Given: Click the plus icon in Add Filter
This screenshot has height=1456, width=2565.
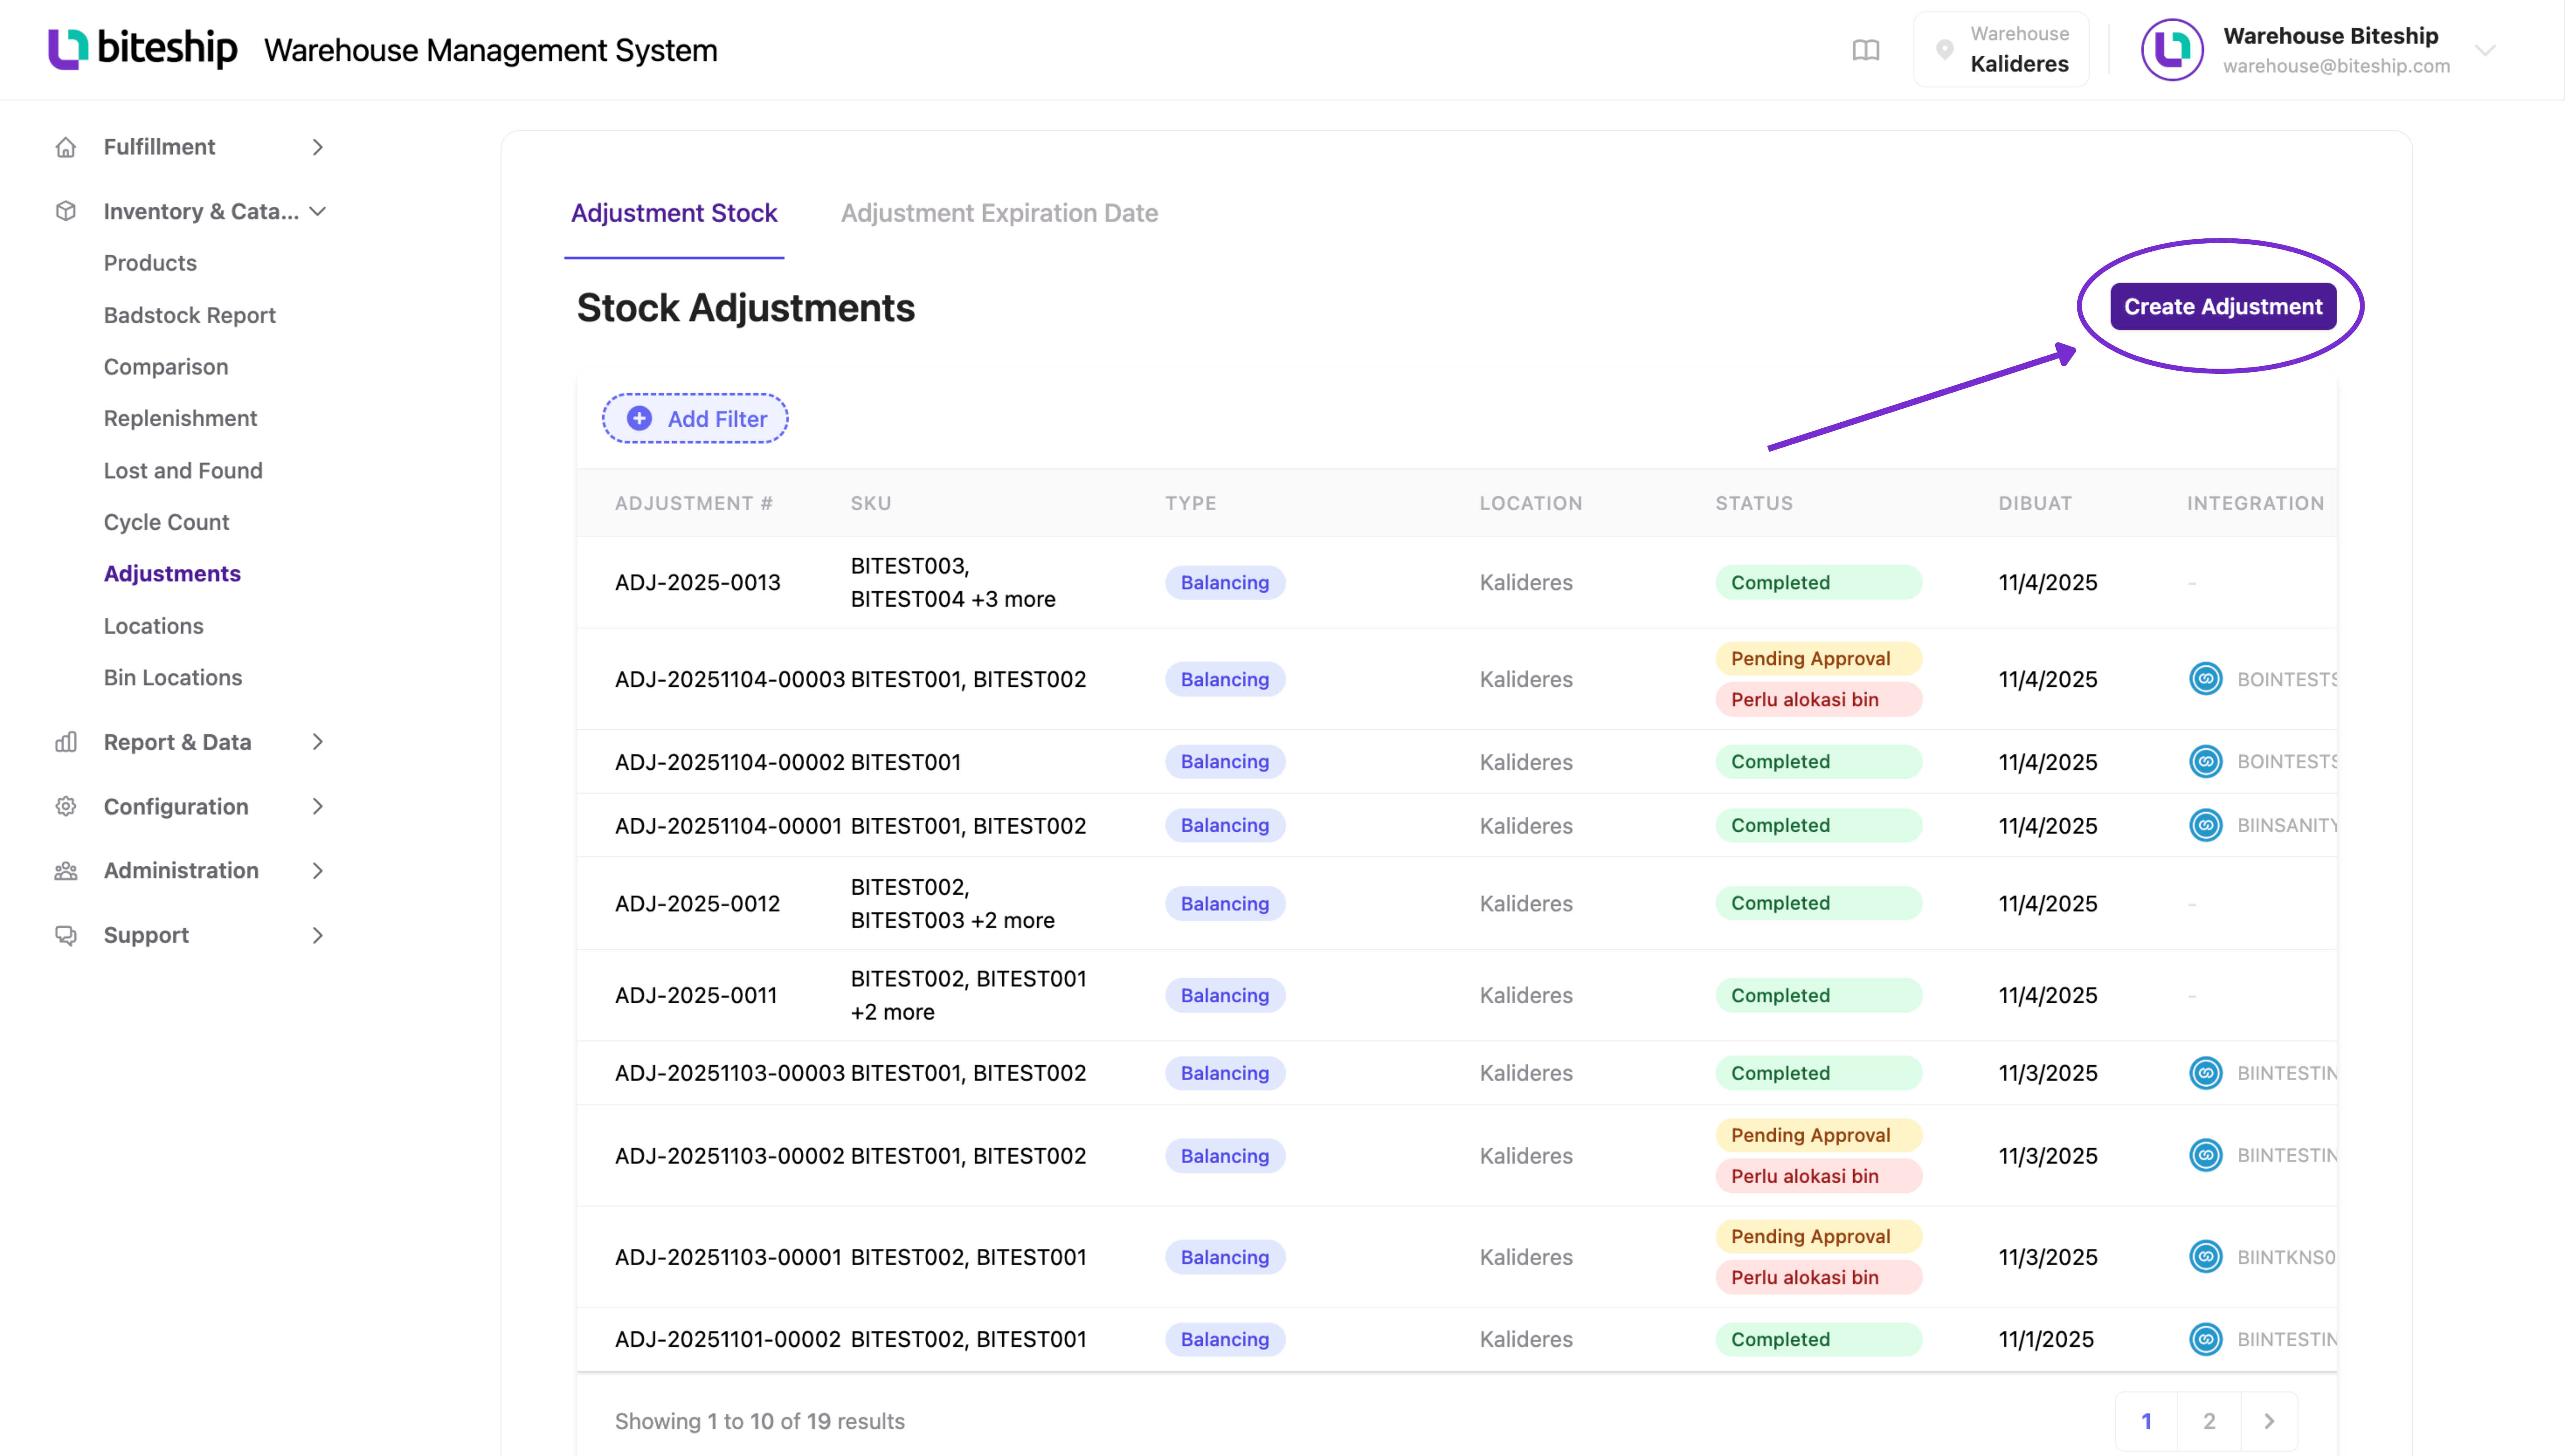Looking at the screenshot, I should [x=639, y=418].
